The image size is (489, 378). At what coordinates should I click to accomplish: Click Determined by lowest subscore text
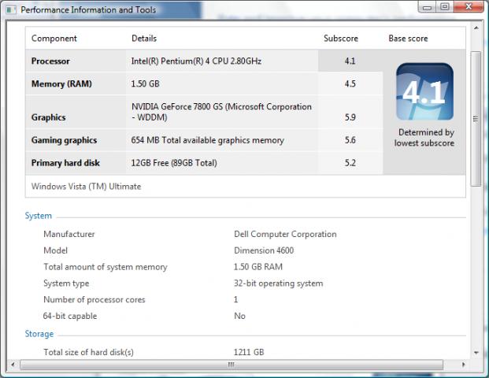(x=424, y=138)
